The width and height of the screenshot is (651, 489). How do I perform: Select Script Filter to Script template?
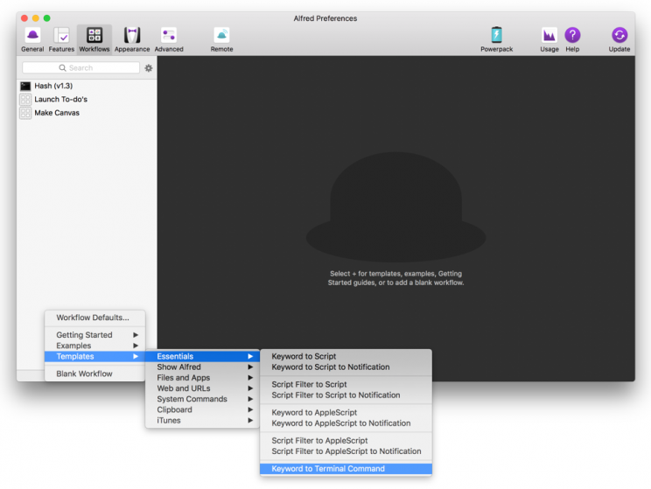coord(346,384)
